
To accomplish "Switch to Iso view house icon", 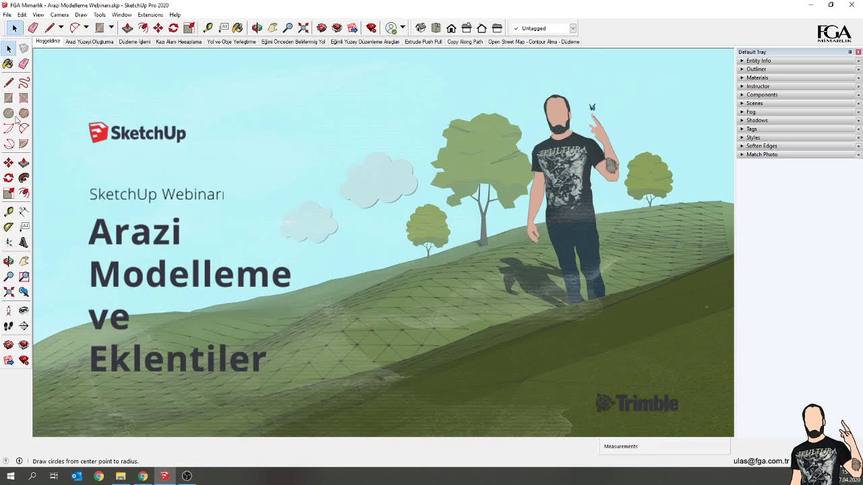I will (x=421, y=28).
